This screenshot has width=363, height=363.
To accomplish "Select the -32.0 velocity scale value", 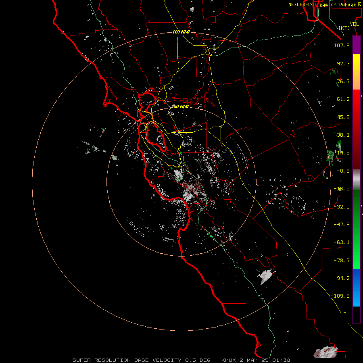I will 342,207.
